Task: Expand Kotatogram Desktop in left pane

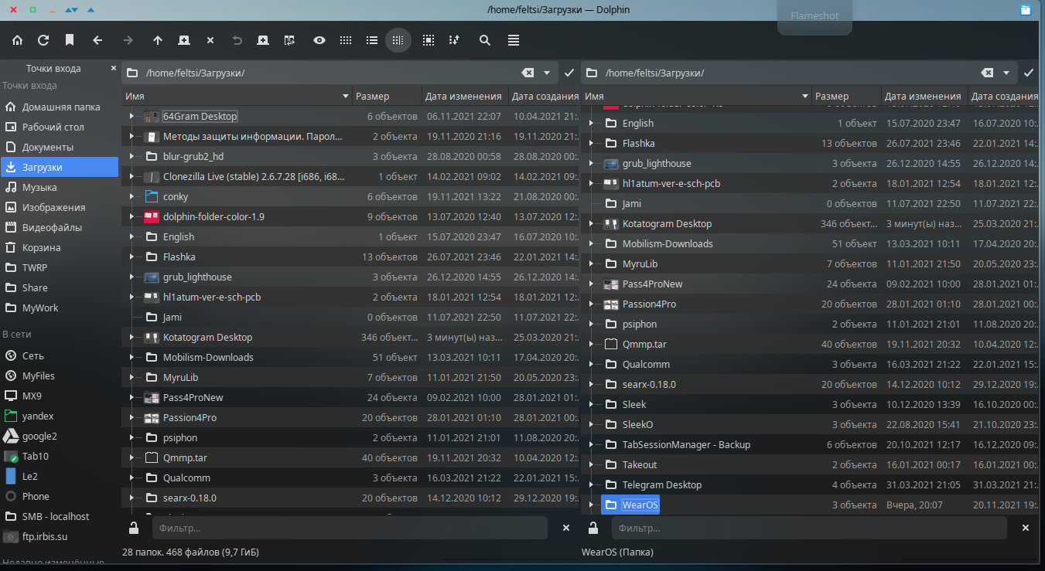Action: (131, 338)
